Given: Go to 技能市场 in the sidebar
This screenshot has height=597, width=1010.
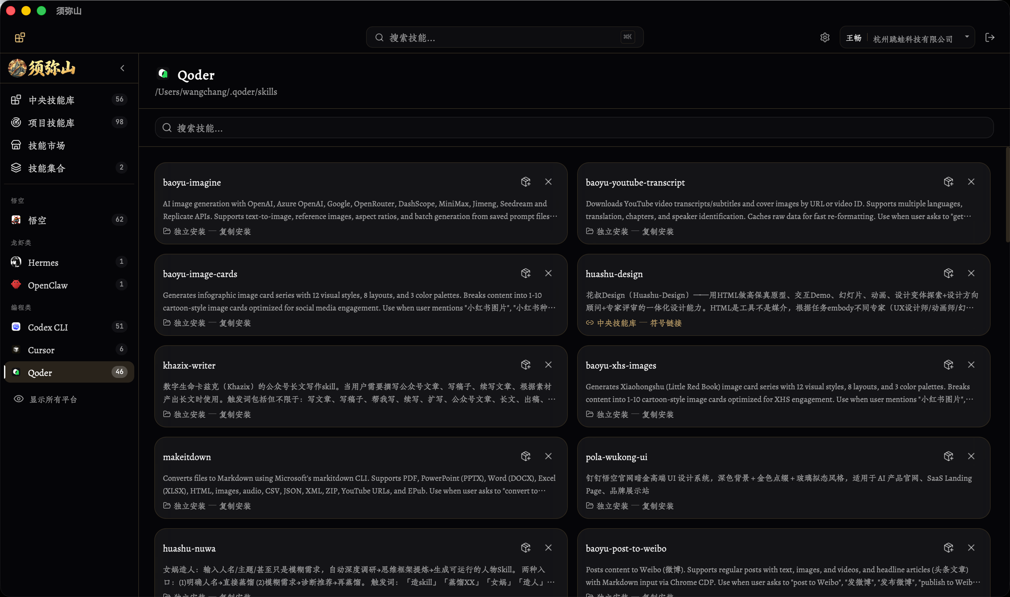Looking at the screenshot, I should (69, 145).
